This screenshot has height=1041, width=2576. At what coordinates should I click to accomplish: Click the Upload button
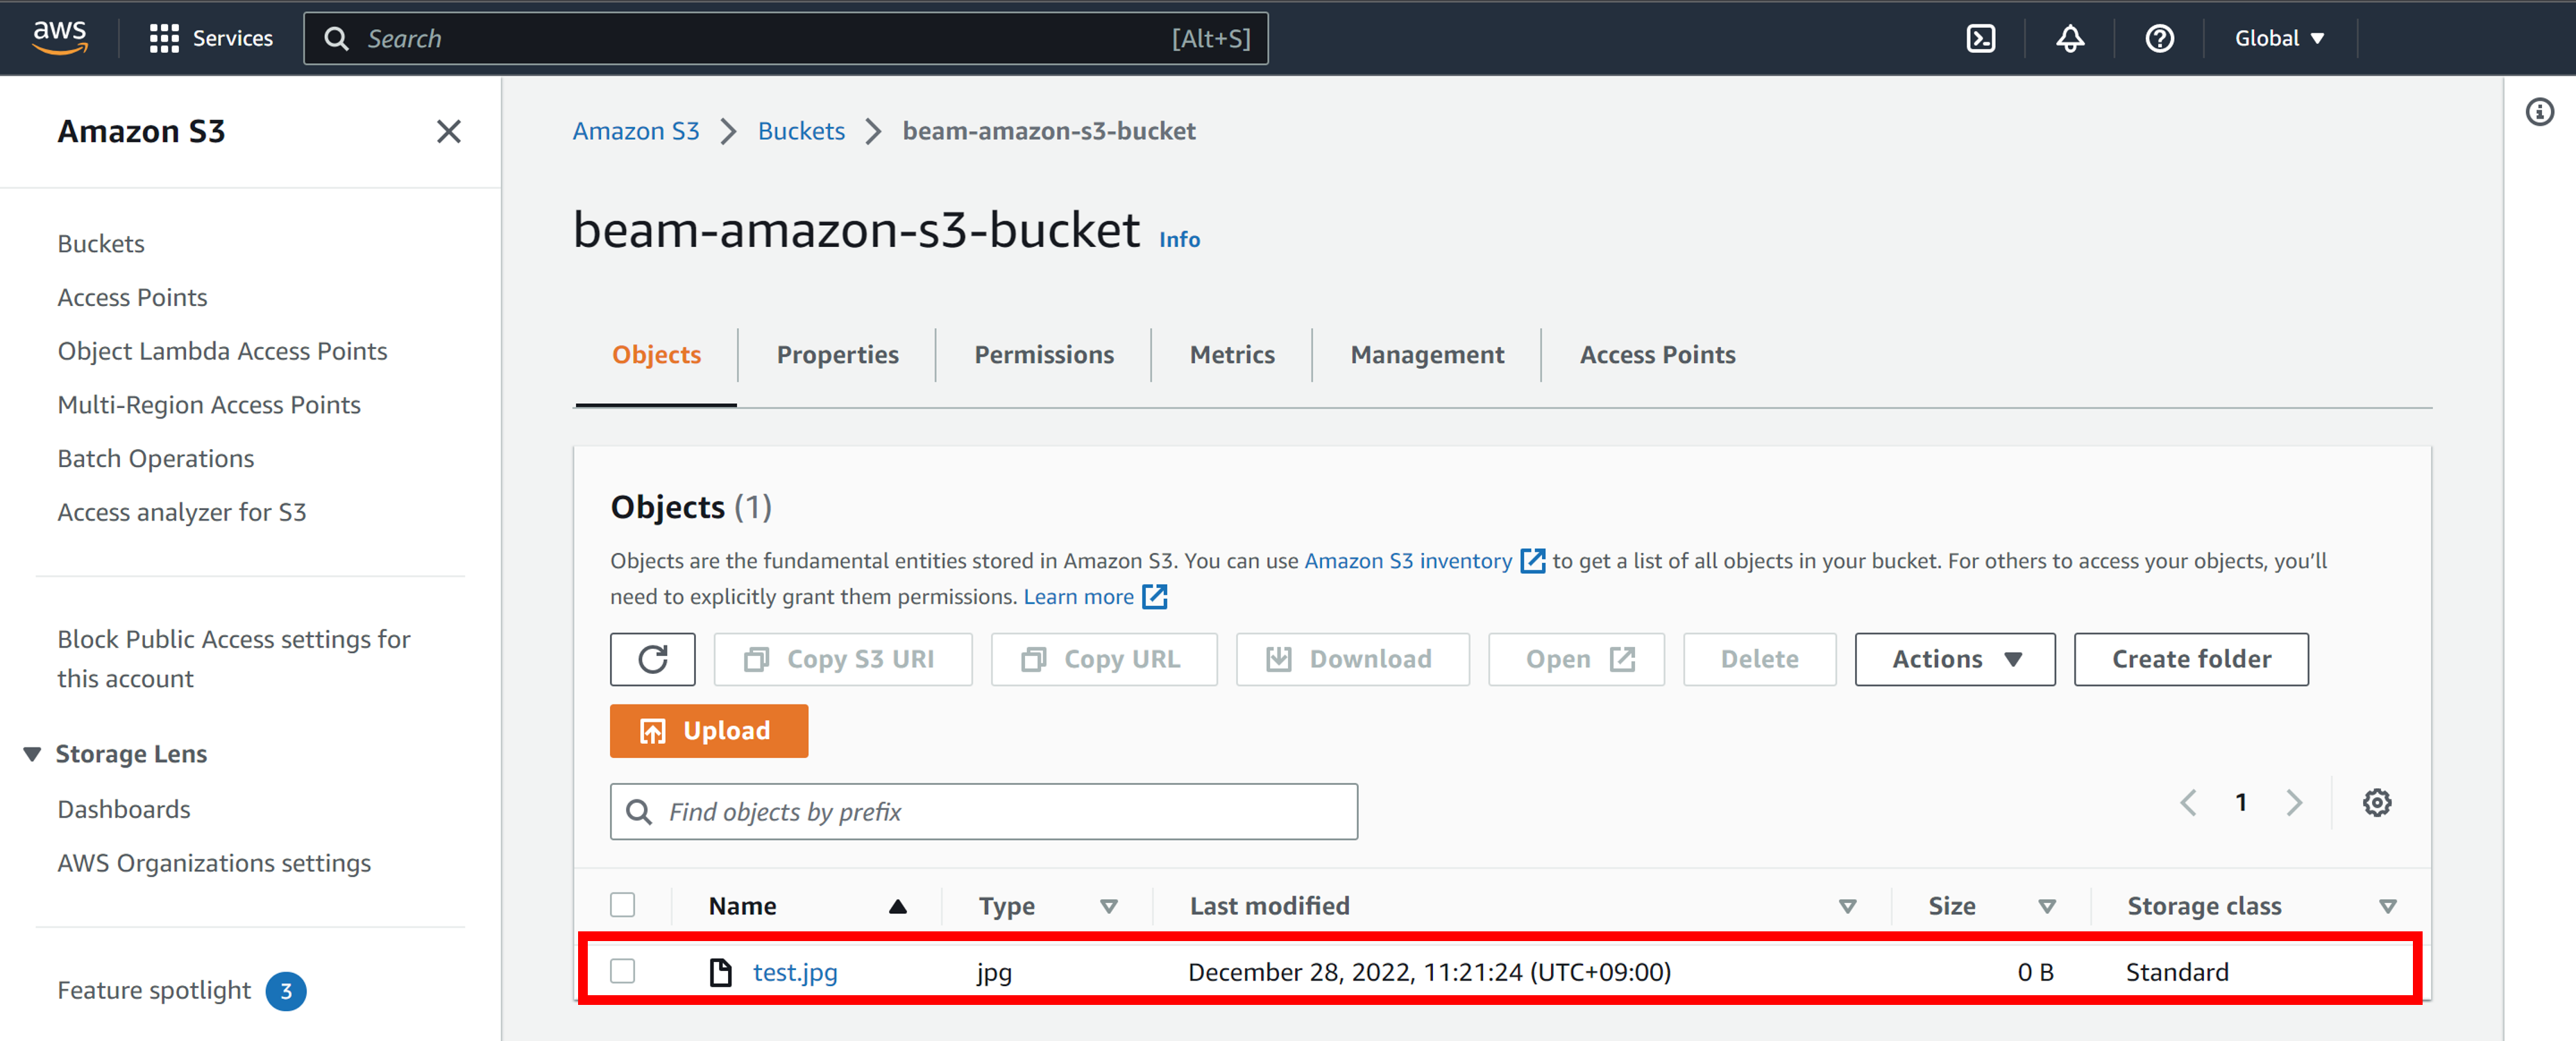point(709,730)
